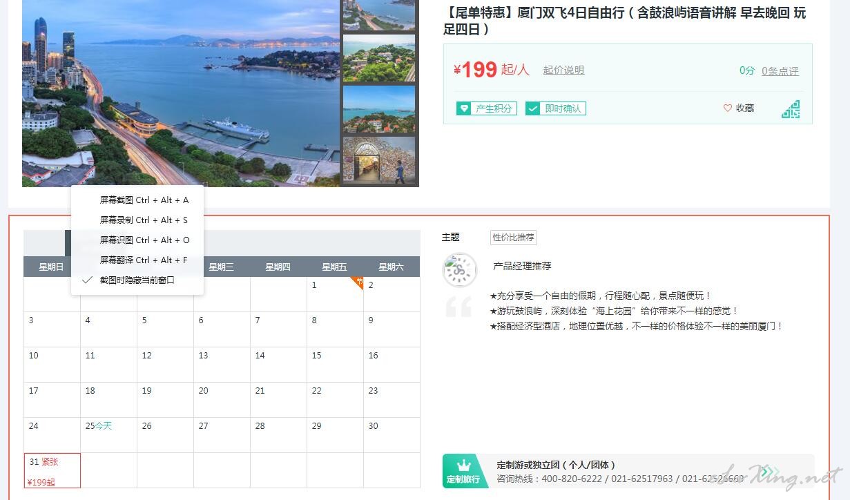Click the 星期四 column header
This screenshot has width=850, height=500.
pos(278,267)
